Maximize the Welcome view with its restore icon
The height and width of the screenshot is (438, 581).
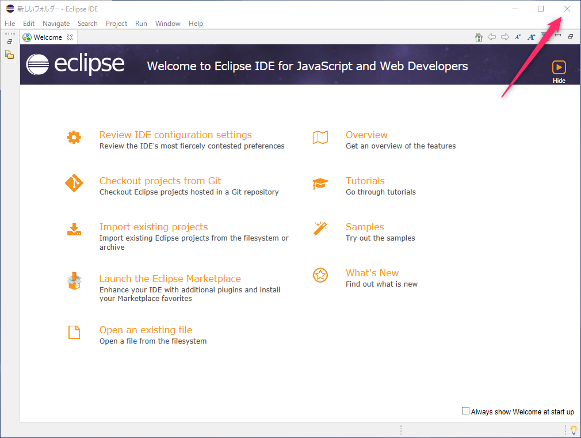571,36
